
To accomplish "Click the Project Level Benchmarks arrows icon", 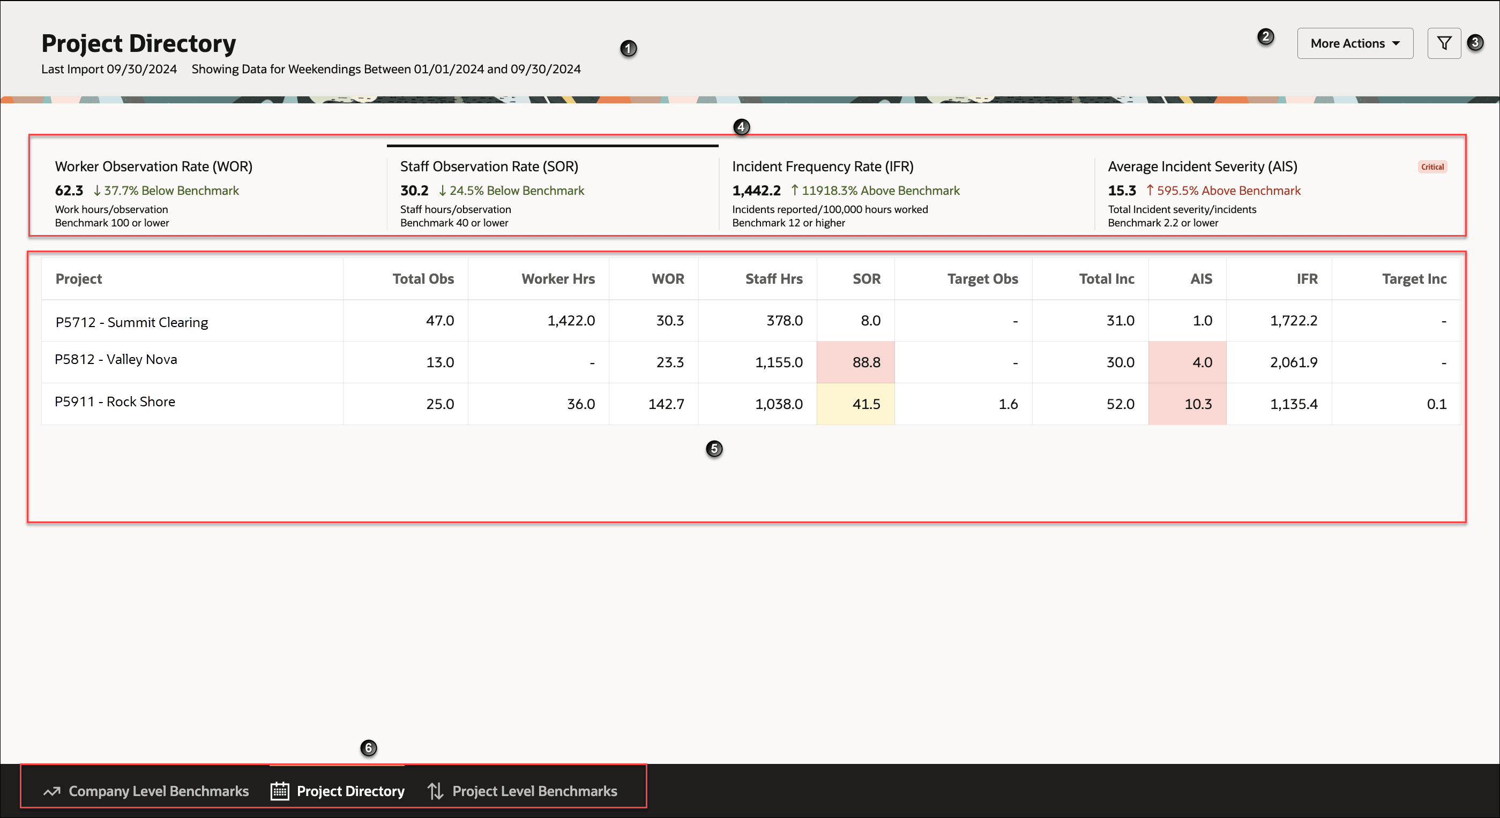I will [x=435, y=791].
